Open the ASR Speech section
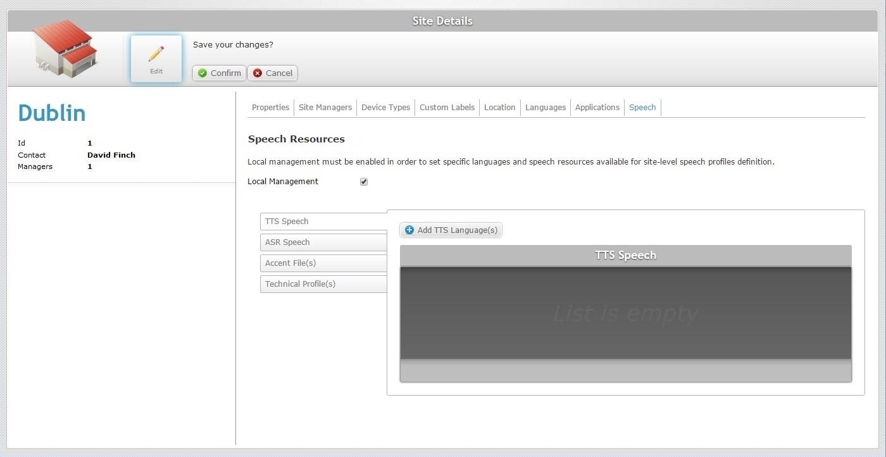 [323, 242]
